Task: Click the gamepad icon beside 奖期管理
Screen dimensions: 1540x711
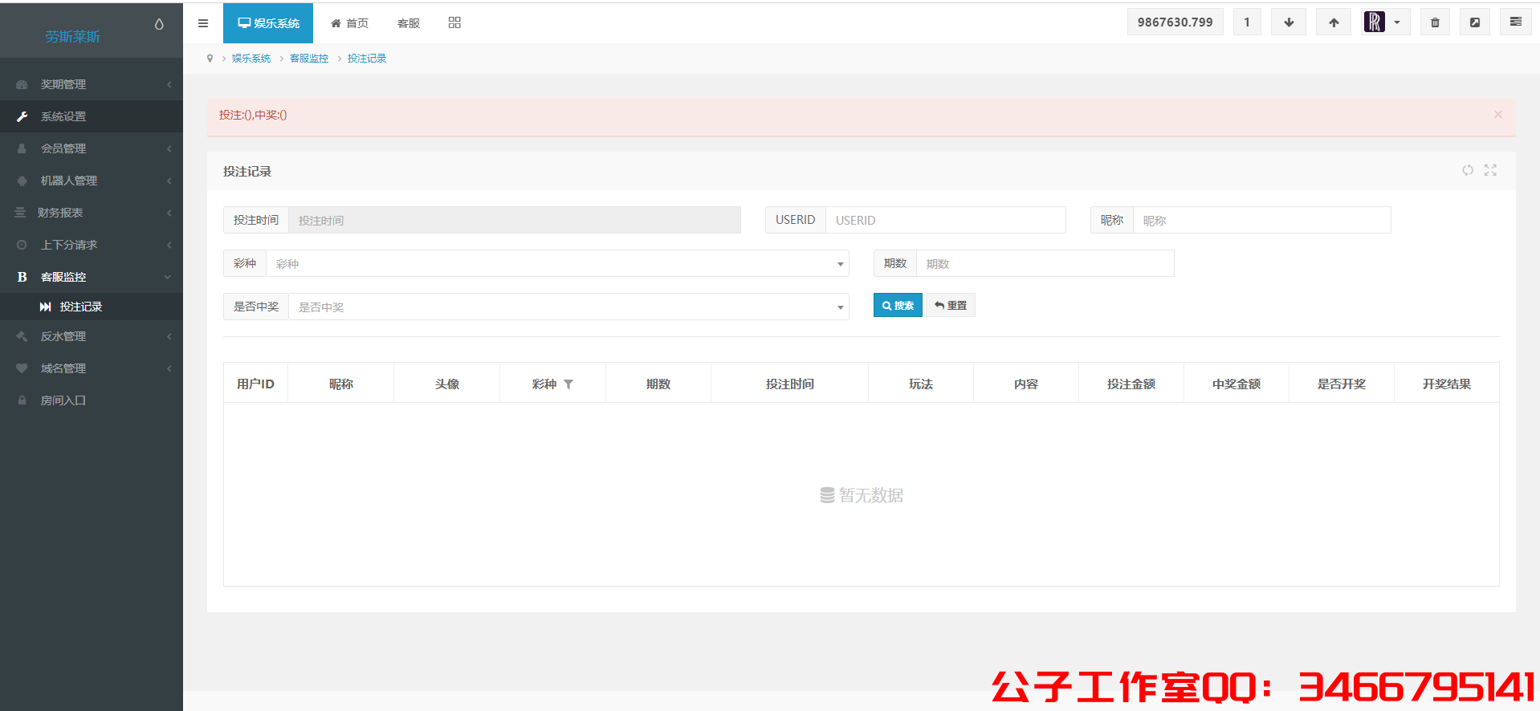Action: [x=22, y=84]
